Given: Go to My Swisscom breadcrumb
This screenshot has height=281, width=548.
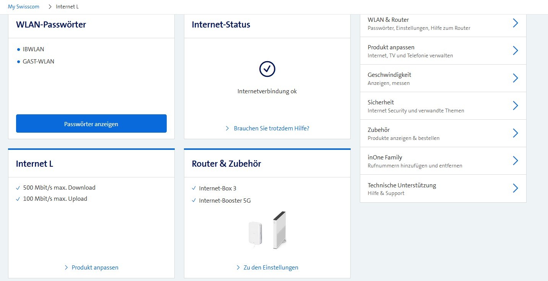Looking at the screenshot, I should 23,6.
